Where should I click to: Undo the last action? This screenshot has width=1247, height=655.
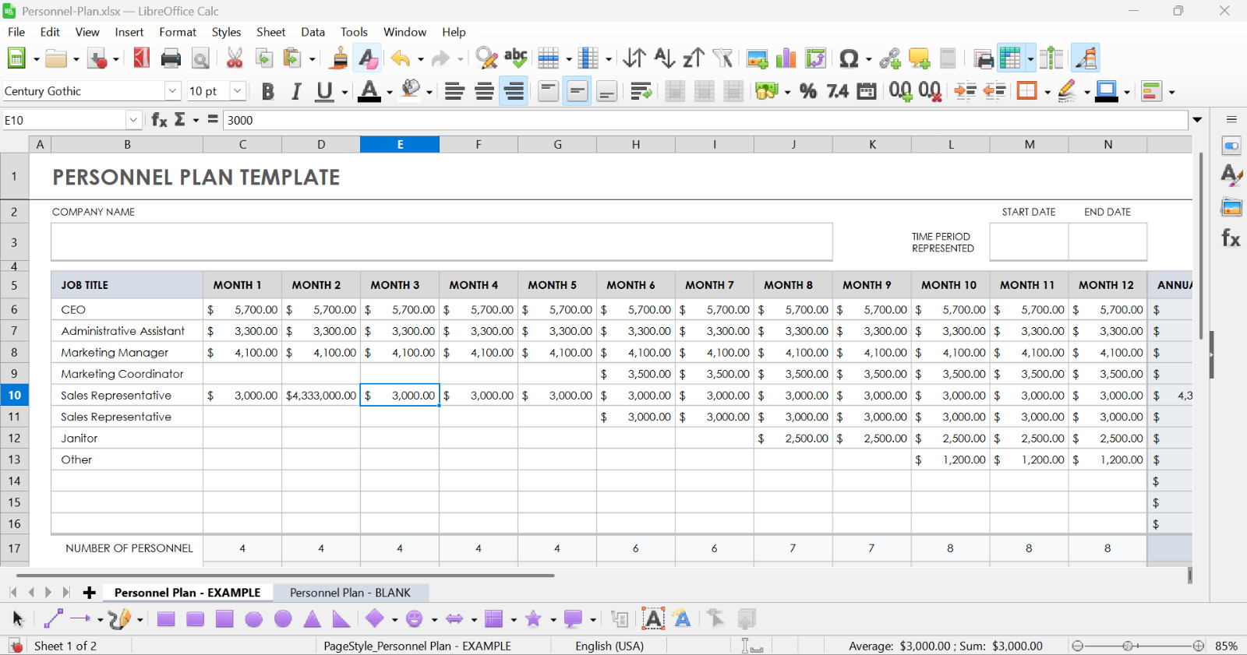pos(401,58)
